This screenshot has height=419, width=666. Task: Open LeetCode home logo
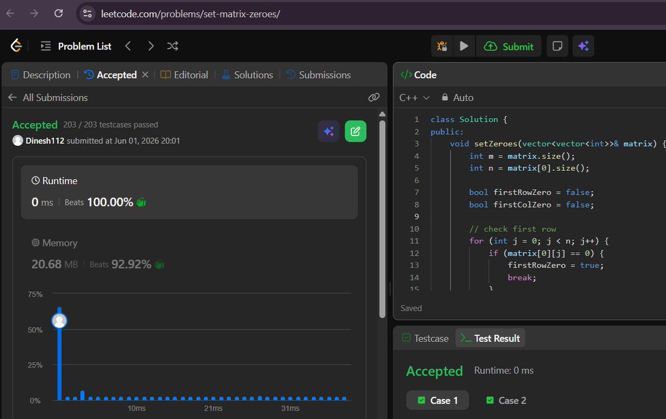pyautogui.click(x=17, y=46)
